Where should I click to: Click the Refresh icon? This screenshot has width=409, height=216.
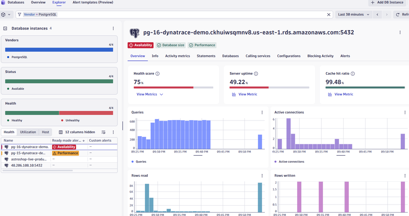tap(398, 15)
